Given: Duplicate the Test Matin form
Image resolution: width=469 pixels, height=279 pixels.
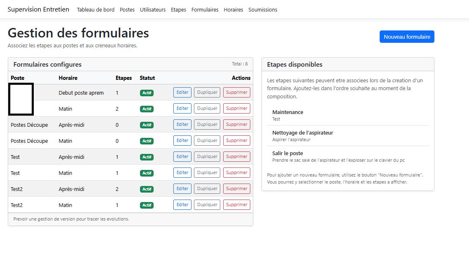Looking at the screenshot, I should (207, 173).
